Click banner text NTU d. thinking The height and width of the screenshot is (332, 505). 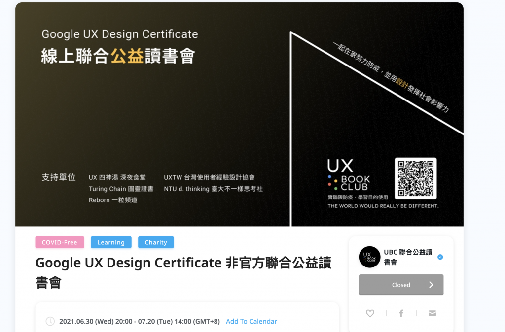(x=213, y=189)
